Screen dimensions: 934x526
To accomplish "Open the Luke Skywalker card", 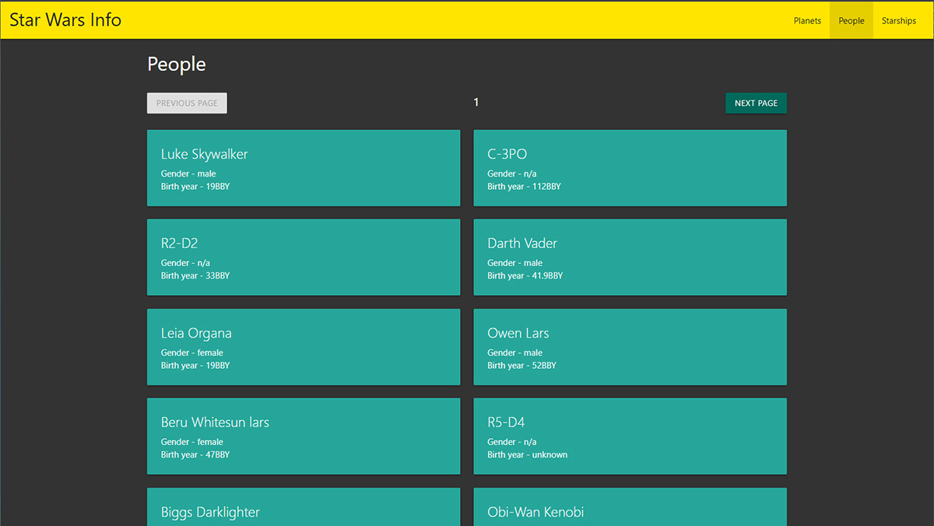I will click(x=304, y=168).
